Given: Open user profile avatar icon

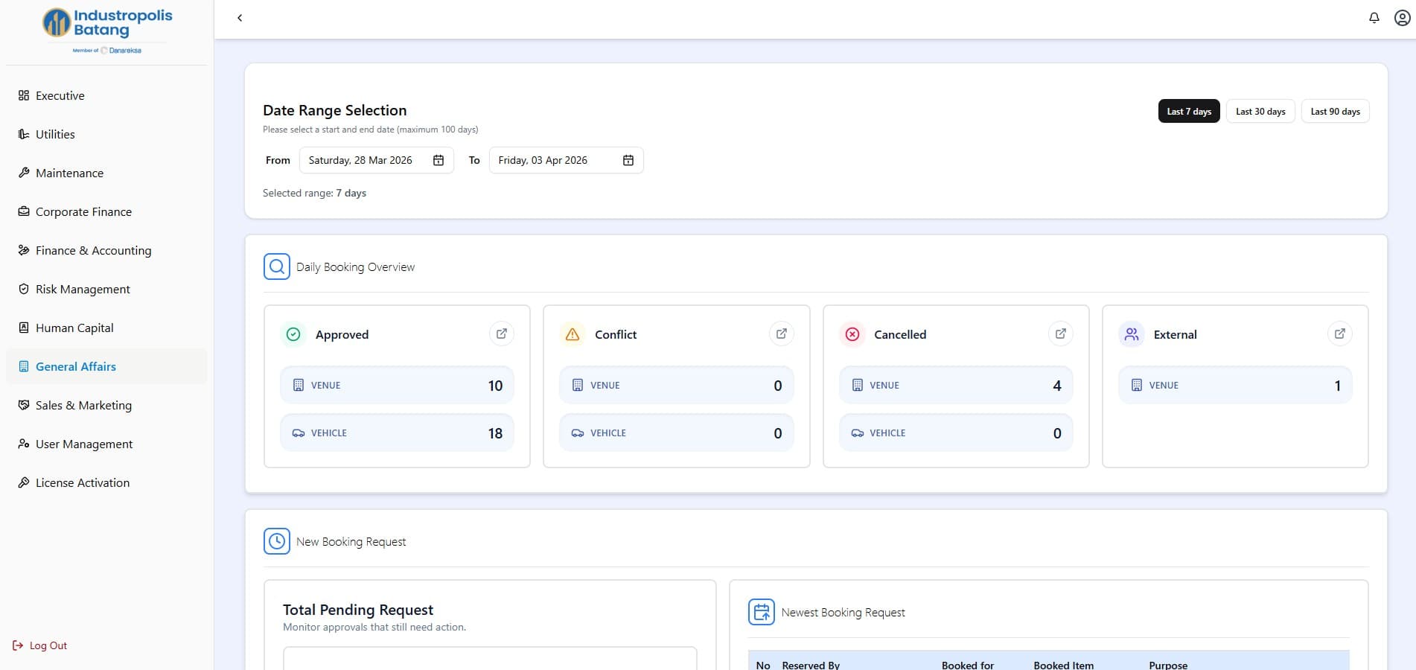Looking at the screenshot, I should (x=1402, y=18).
